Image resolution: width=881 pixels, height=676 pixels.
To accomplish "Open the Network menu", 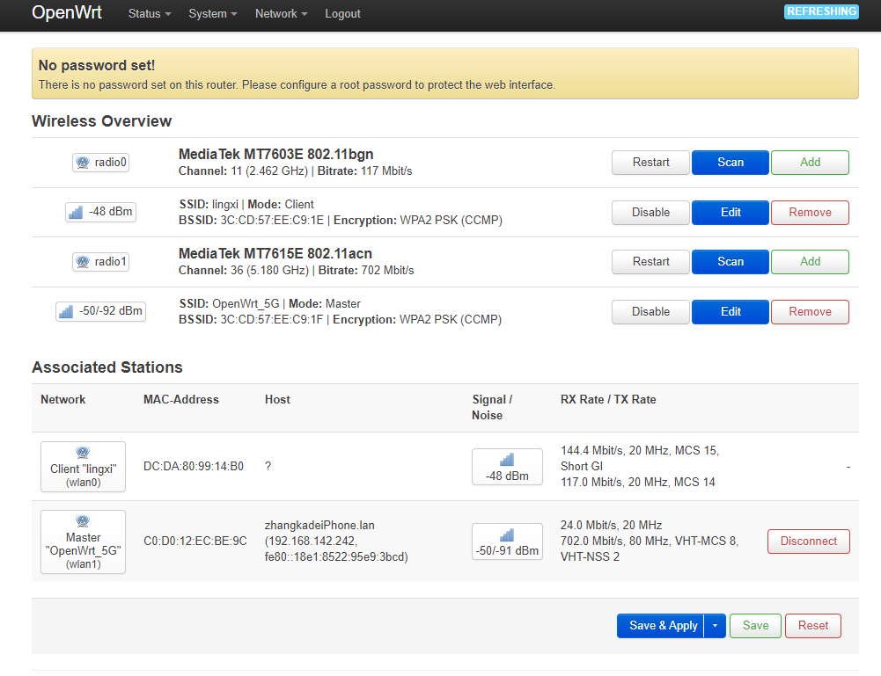I will (281, 14).
